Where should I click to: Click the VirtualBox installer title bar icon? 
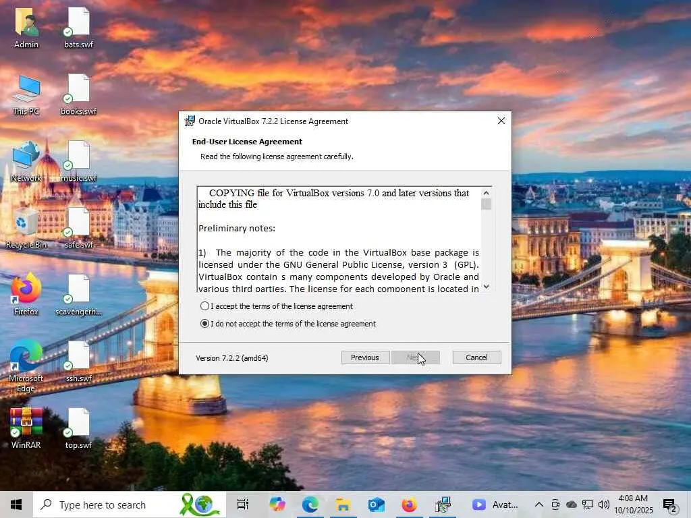[190, 121]
